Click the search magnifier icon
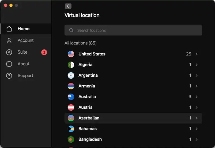Viewport: 215px width, 148px height. tap(71, 30)
